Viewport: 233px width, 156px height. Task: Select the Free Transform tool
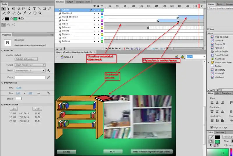point(14,8)
